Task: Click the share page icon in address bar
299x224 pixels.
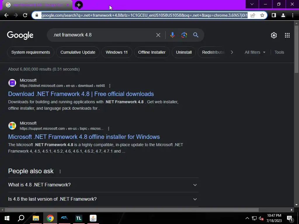Action: click(x=253, y=15)
